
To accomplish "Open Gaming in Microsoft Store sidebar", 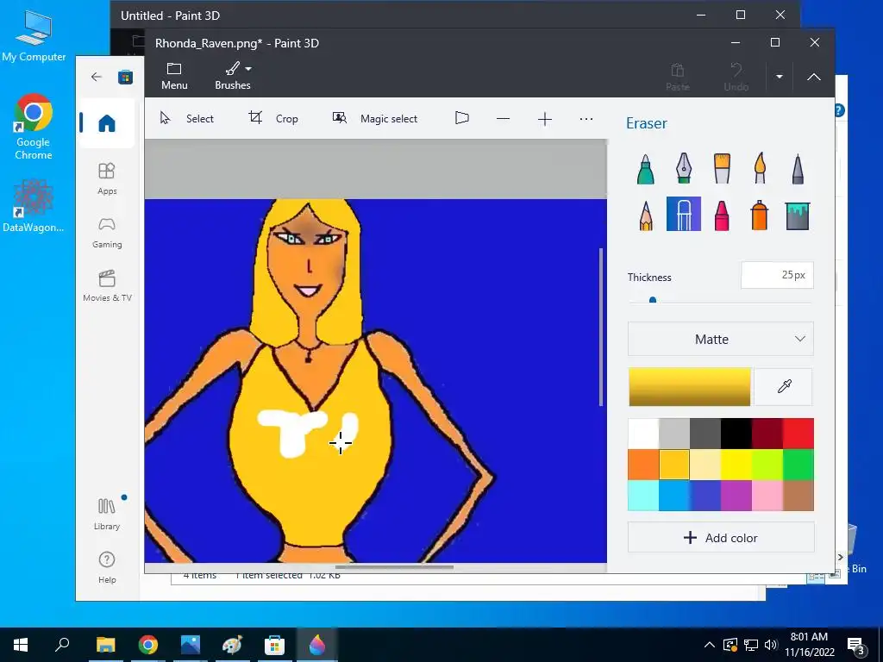I will (107, 233).
